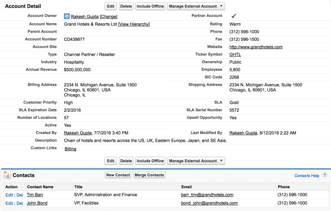
Task: Click the Merge Contacts button
Action: [149, 175]
